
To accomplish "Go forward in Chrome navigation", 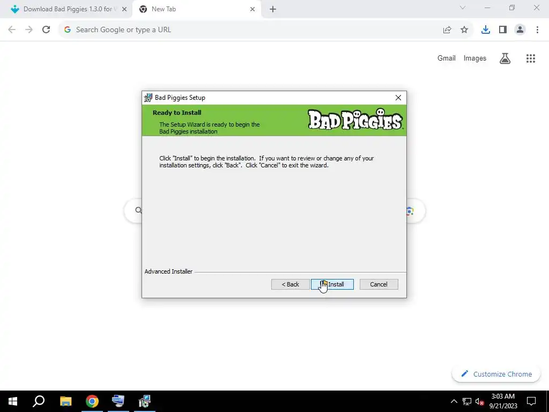I will click(29, 30).
